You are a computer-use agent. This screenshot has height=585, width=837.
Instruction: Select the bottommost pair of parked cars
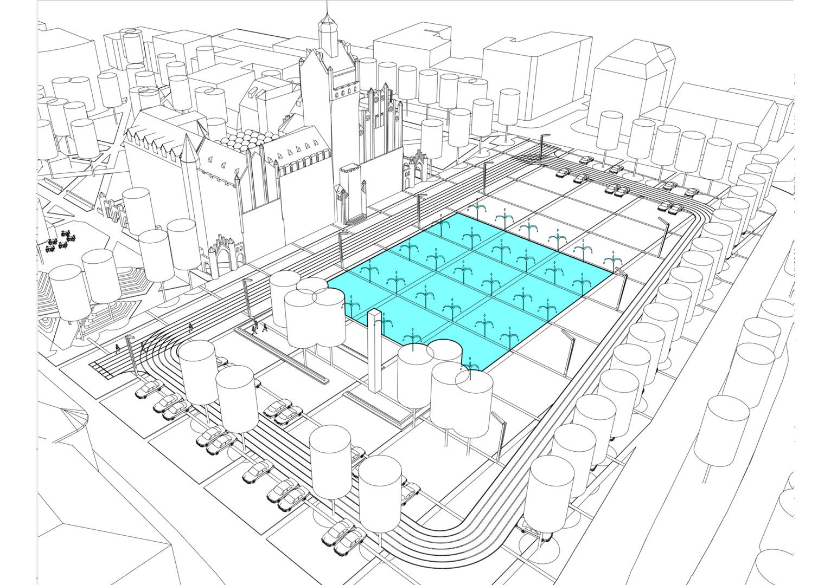343,536
